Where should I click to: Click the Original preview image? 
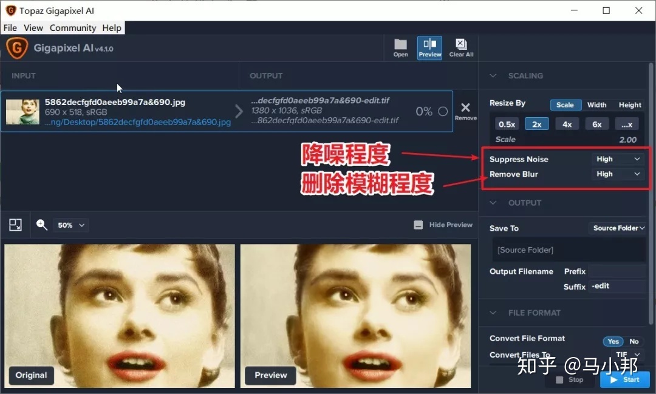[x=119, y=316]
